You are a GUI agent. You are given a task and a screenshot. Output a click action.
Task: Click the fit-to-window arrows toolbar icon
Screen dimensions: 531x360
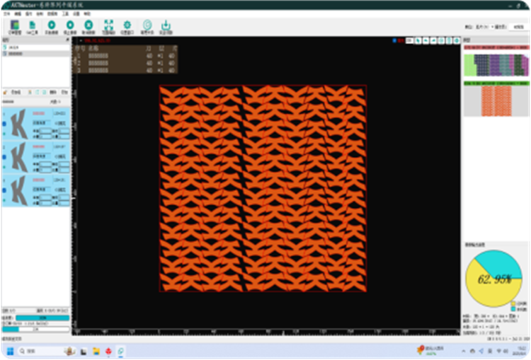tap(108, 26)
